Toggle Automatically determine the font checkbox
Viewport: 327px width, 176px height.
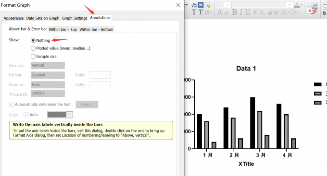coord(12,105)
